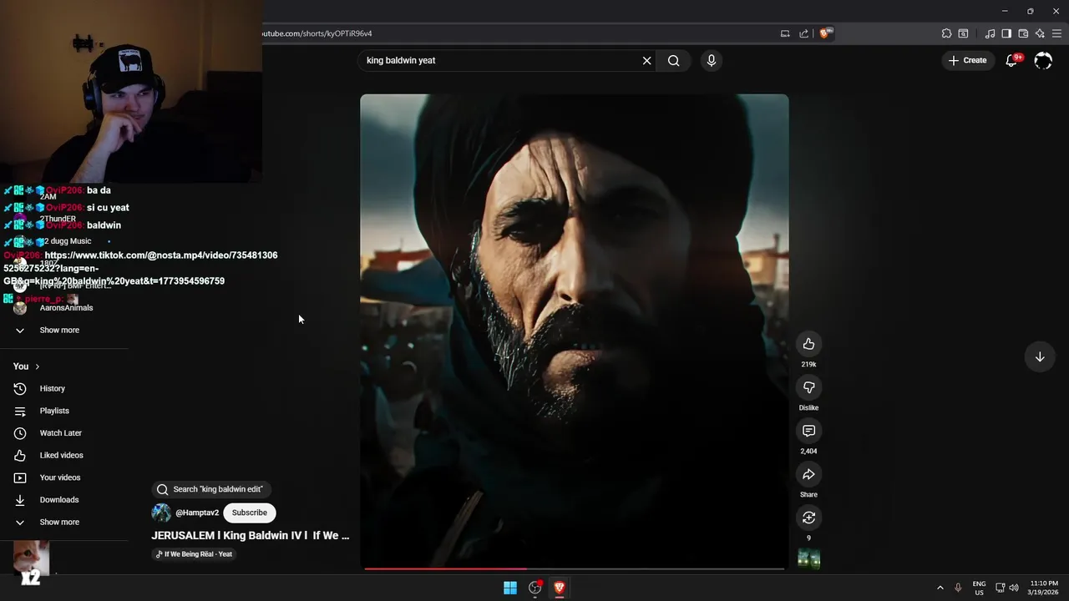Open the AaronsAnimals subscription

(66, 308)
